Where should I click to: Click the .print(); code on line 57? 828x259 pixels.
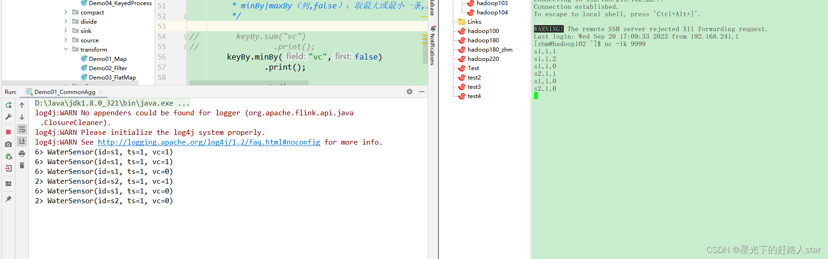[x=285, y=67]
